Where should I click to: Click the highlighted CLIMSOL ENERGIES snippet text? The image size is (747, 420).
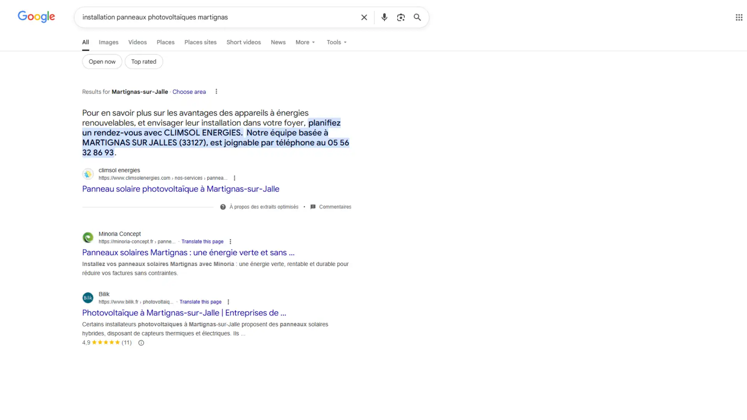coord(216,138)
